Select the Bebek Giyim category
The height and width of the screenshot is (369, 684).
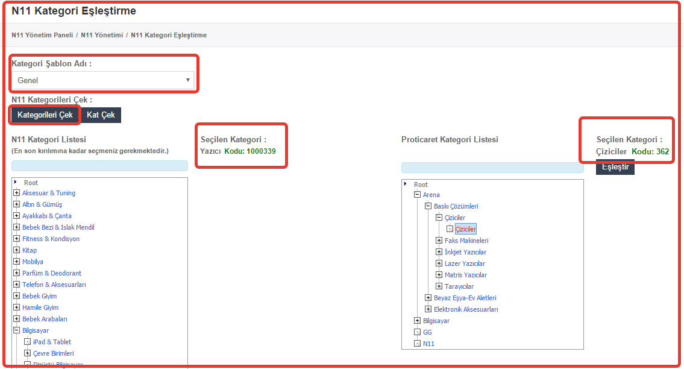[x=40, y=296]
